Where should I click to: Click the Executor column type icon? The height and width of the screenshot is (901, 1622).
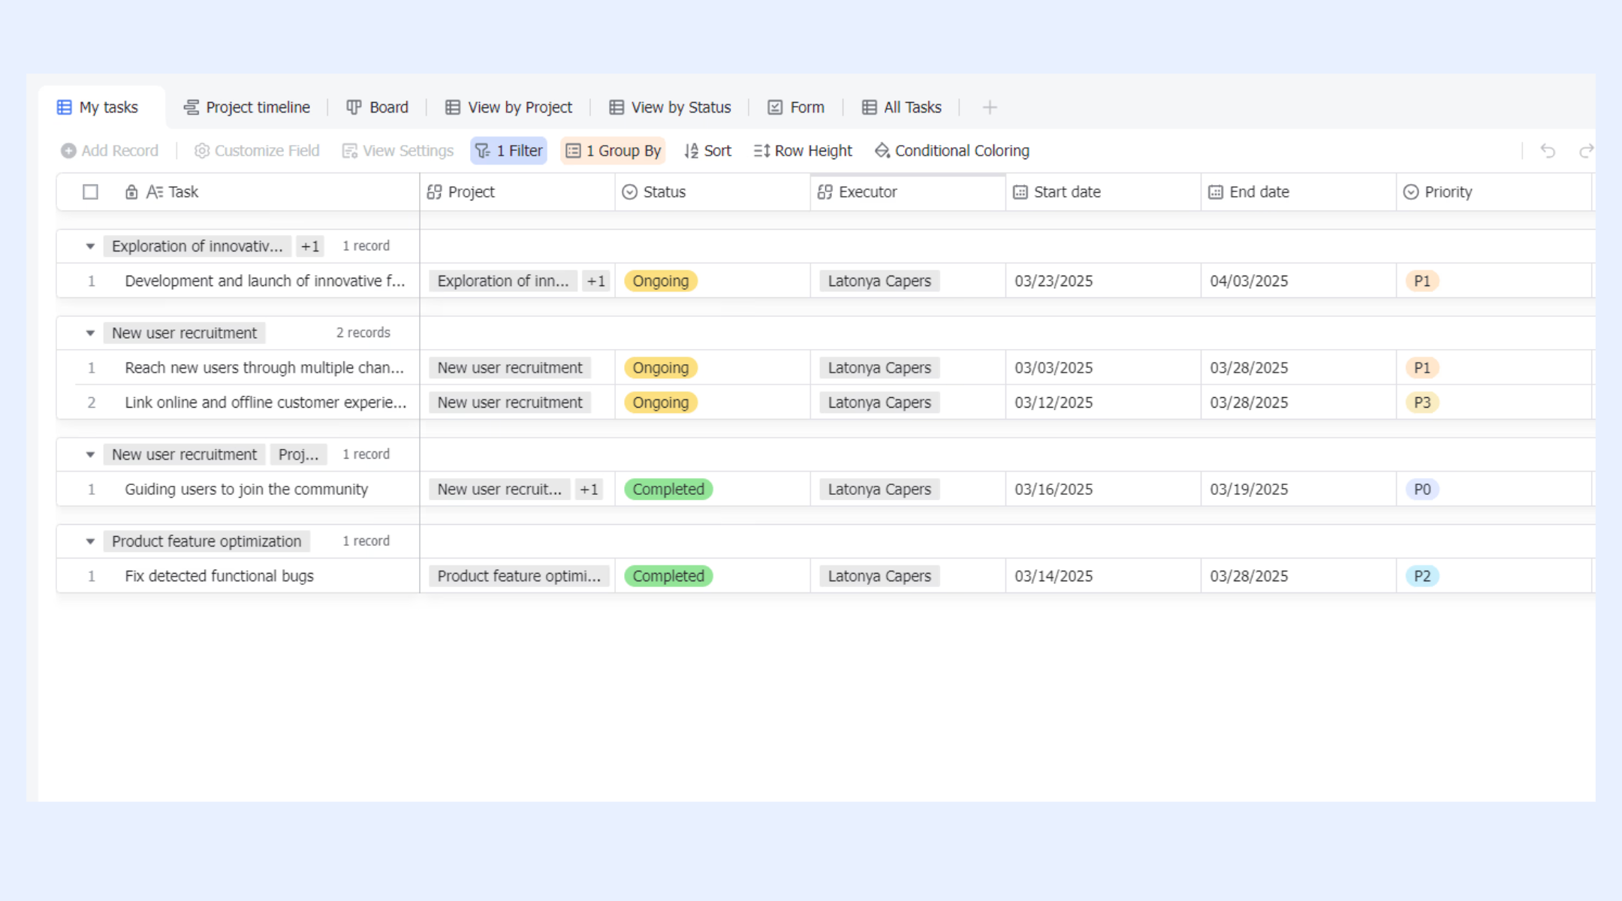pos(825,192)
